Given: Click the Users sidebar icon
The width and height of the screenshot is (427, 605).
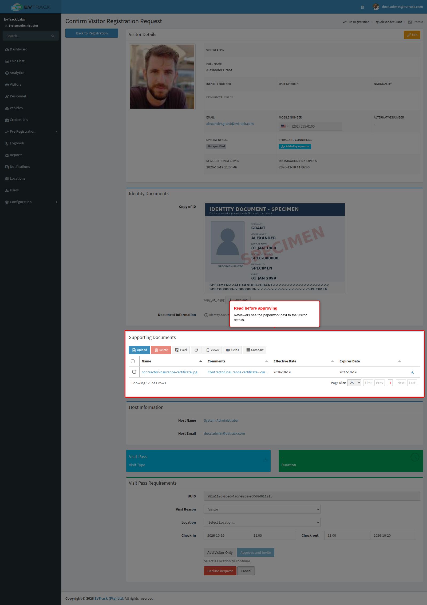Looking at the screenshot, I should tap(7, 191).
